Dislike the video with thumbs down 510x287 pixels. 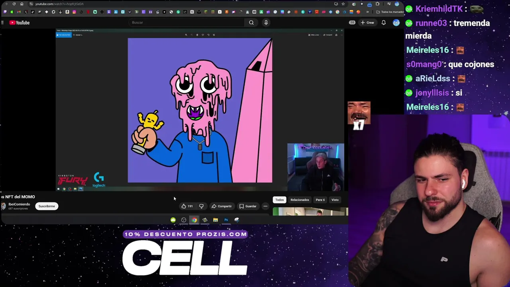click(x=201, y=206)
